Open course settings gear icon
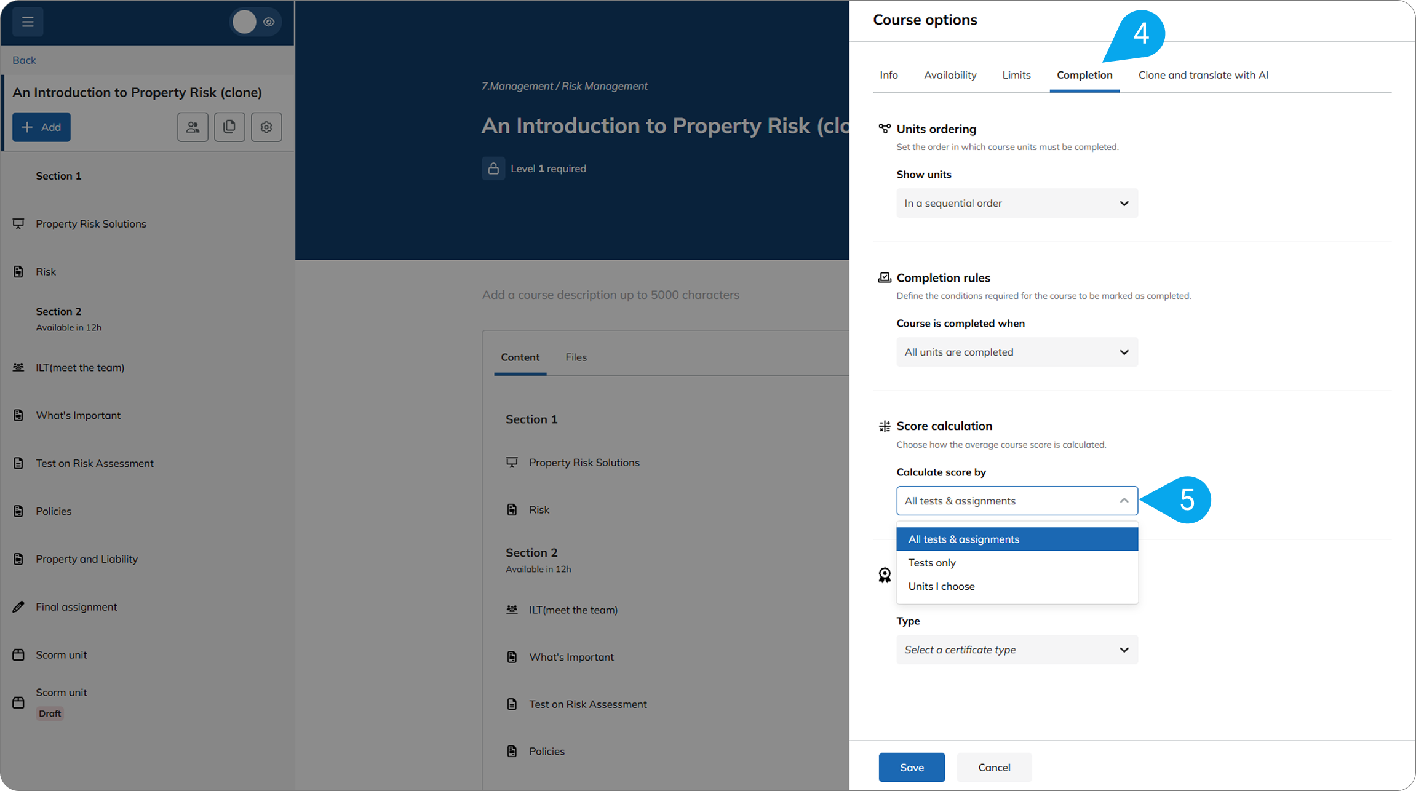This screenshot has height=791, width=1416. (x=266, y=127)
